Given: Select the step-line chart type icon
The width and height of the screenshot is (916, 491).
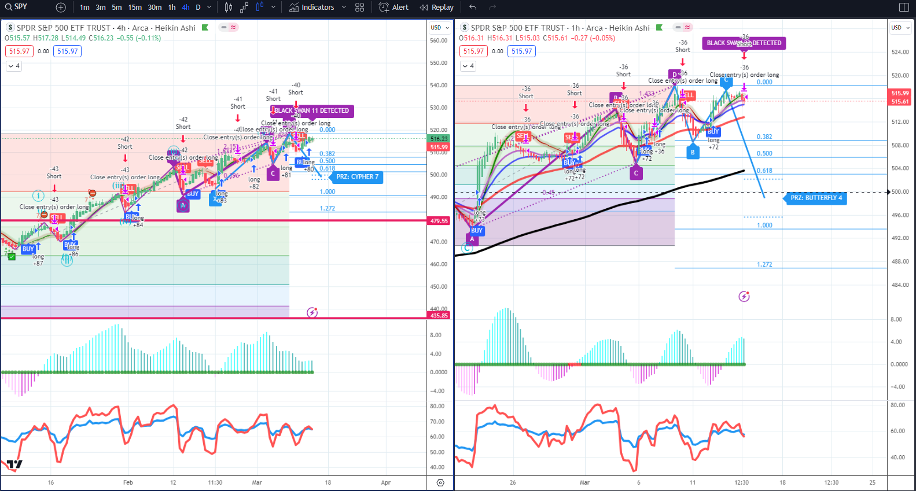Looking at the screenshot, I should (244, 8).
